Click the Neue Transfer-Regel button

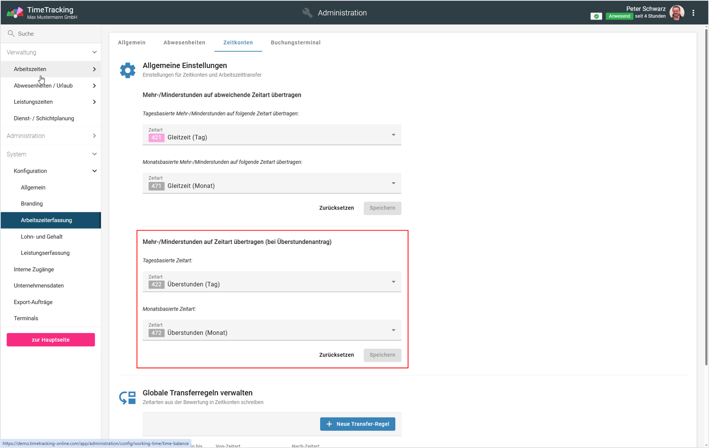click(x=357, y=424)
